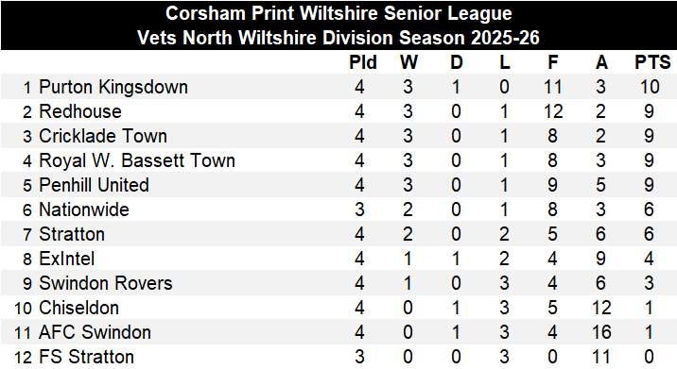The height and width of the screenshot is (369, 677).
Task: Select the Nationwide team name
Action: coord(84,210)
